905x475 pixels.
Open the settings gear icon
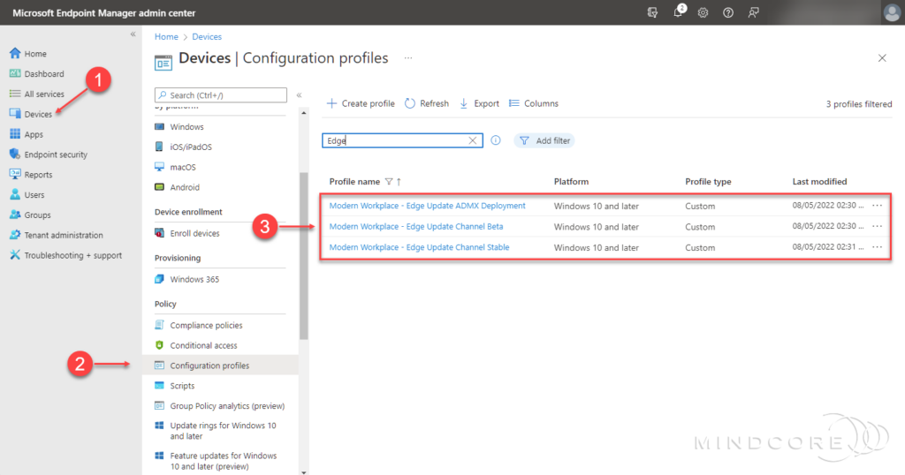pos(703,12)
